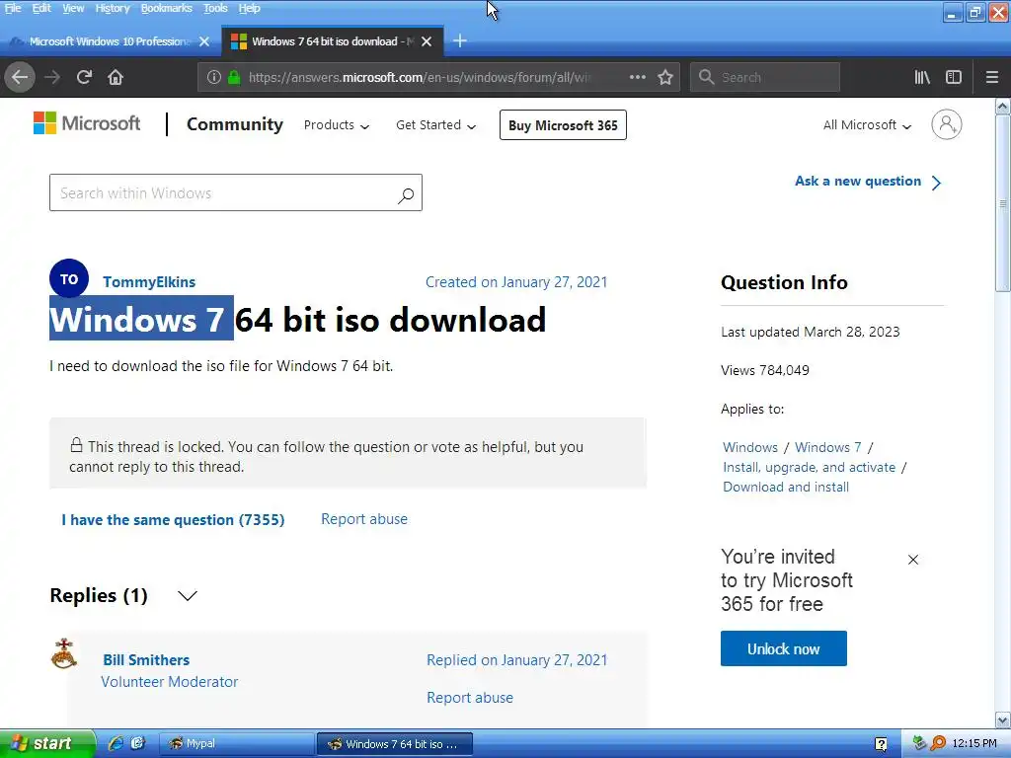Open a new tab with plus button

pos(460,41)
